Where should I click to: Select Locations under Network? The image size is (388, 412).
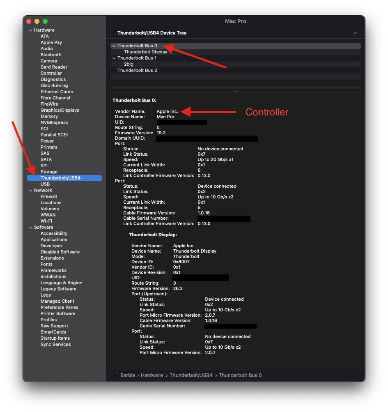pyautogui.click(x=51, y=203)
